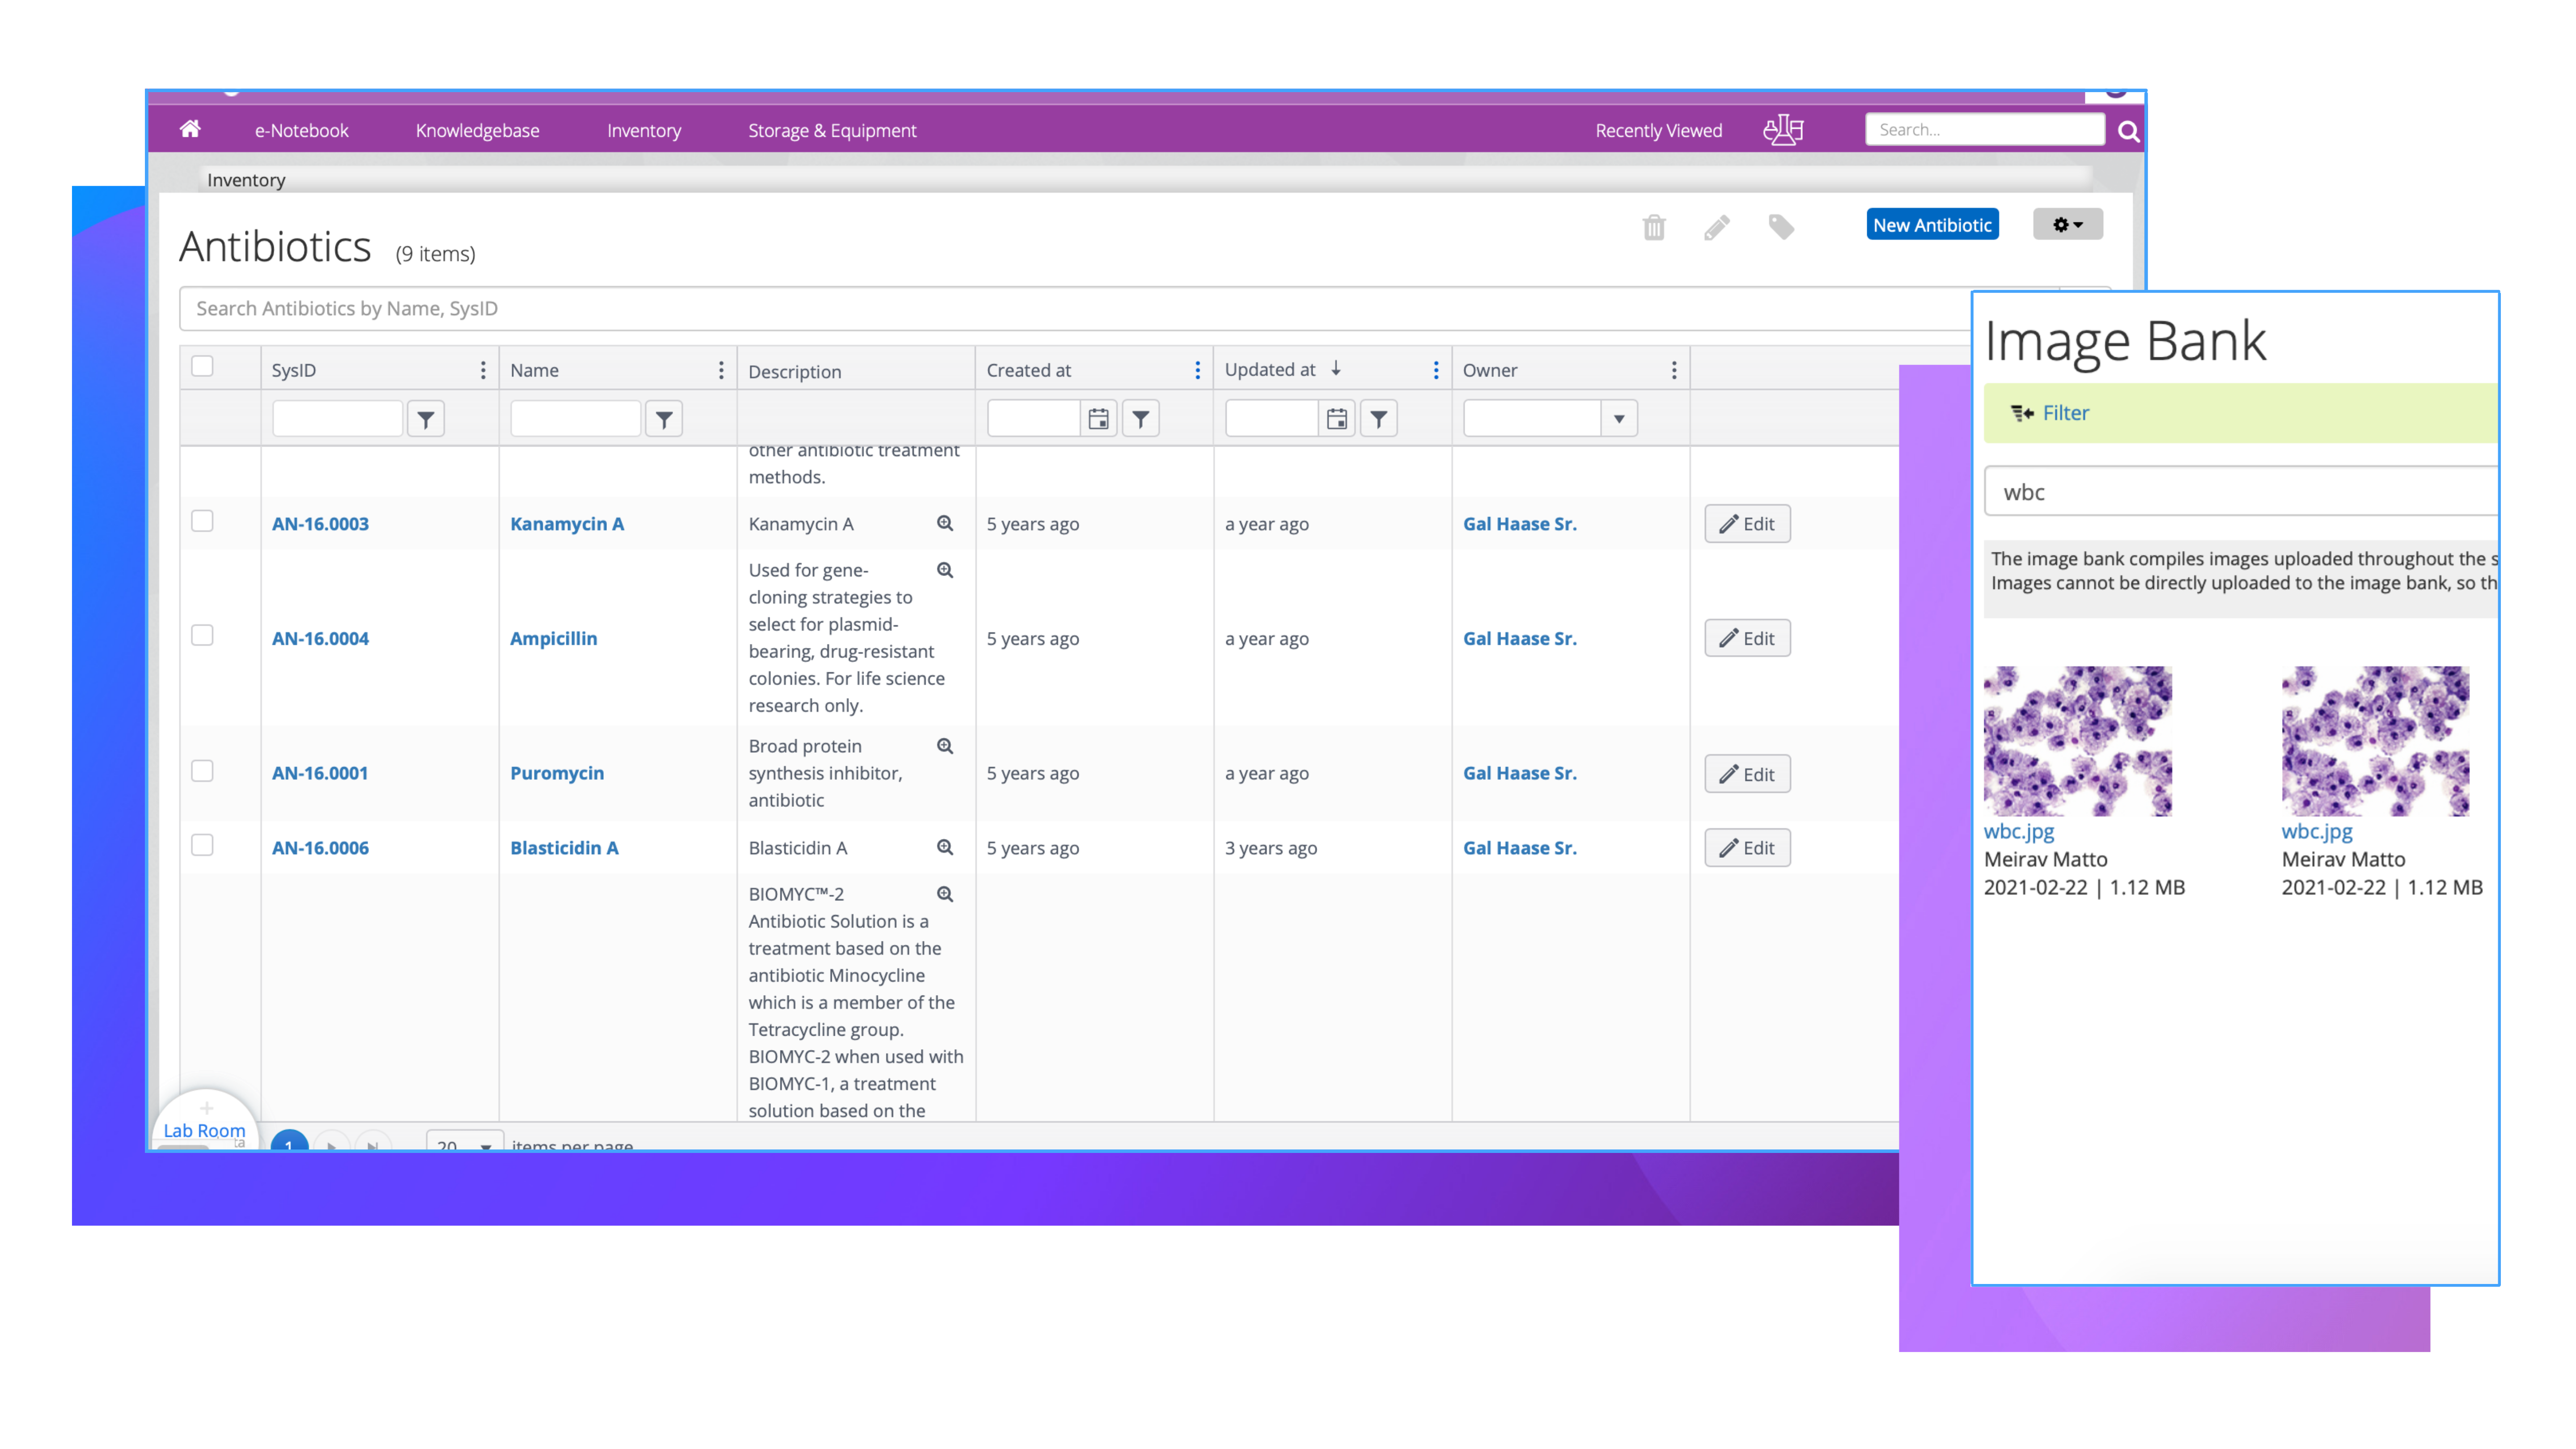Check the AN-16.0006 row checkbox

pos(202,845)
